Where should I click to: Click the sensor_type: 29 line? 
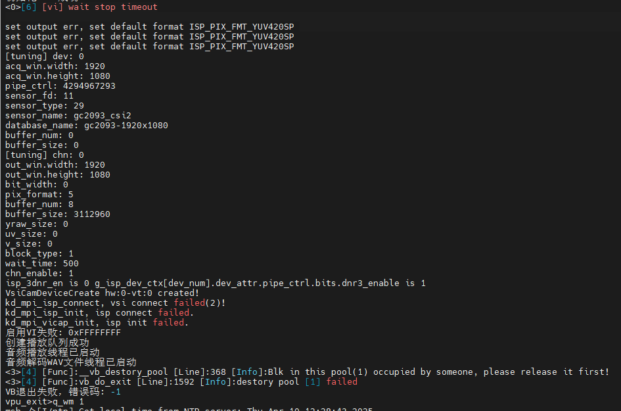pyautogui.click(x=45, y=106)
